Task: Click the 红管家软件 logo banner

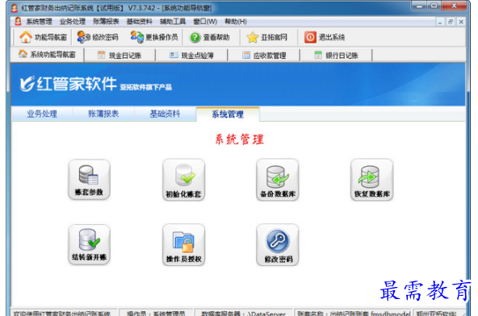Action: click(69, 84)
